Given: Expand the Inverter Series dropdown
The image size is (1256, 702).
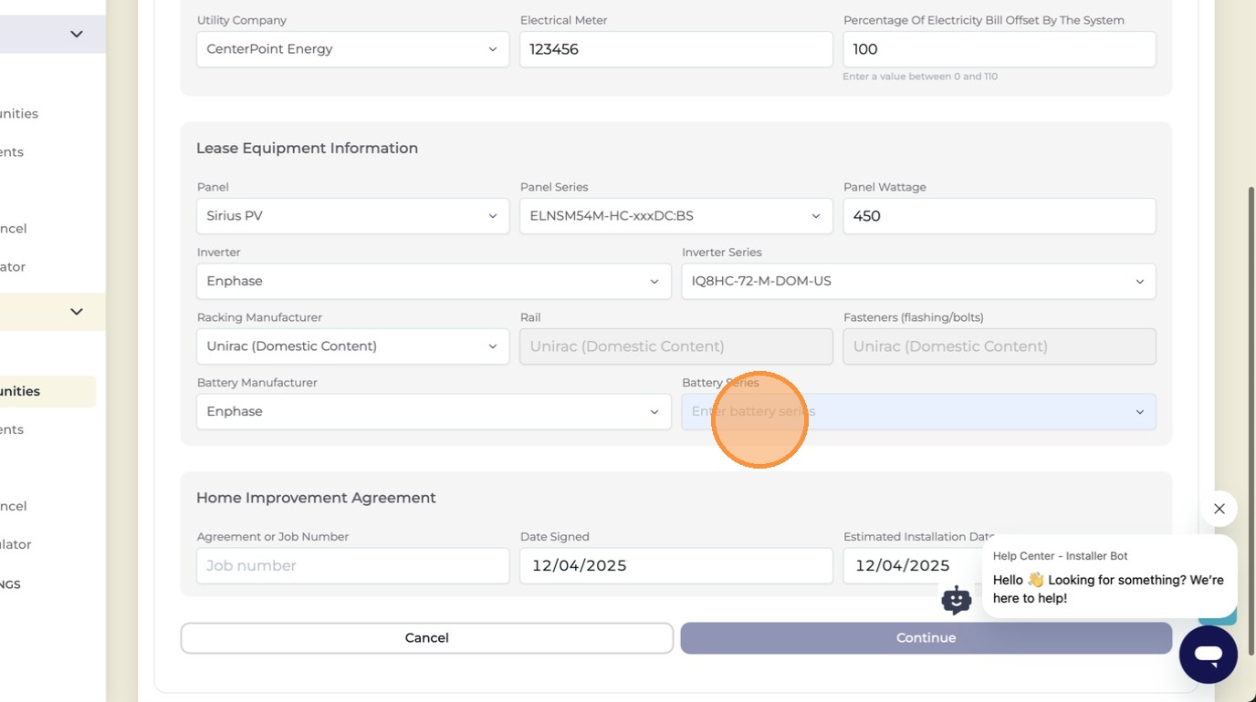Looking at the screenshot, I should pyautogui.click(x=918, y=281).
